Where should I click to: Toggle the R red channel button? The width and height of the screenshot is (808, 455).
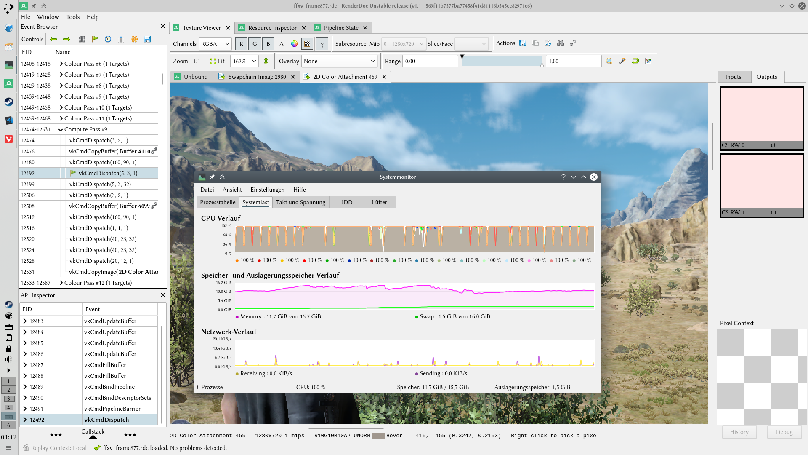coord(241,44)
